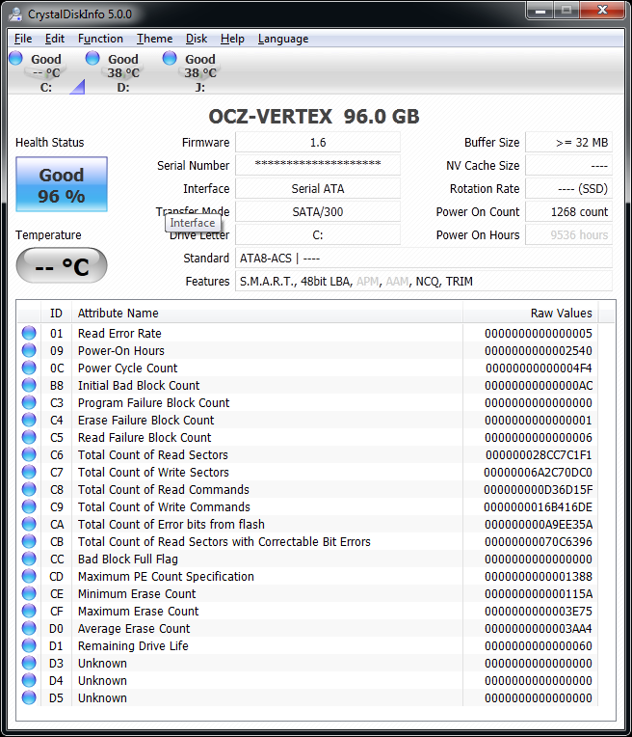Open the Theme menu

point(154,39)
